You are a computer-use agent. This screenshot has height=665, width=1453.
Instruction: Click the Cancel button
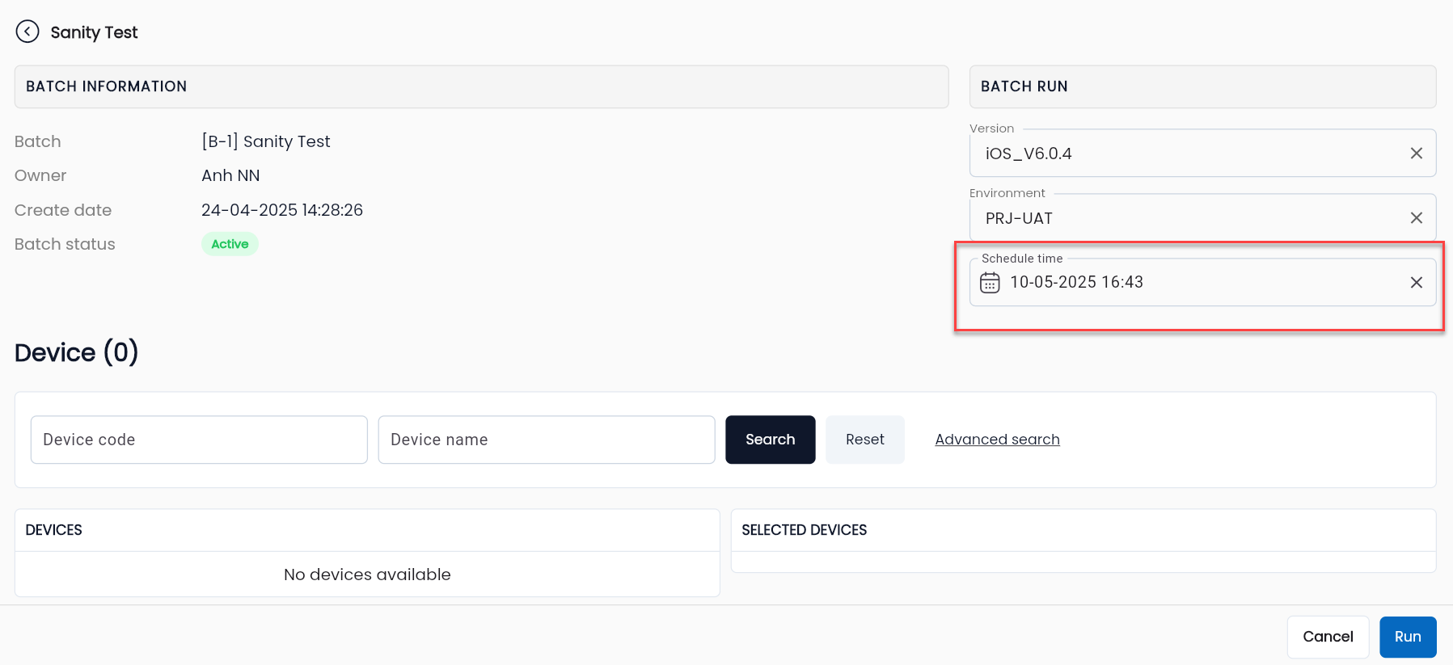(1328, 637)
